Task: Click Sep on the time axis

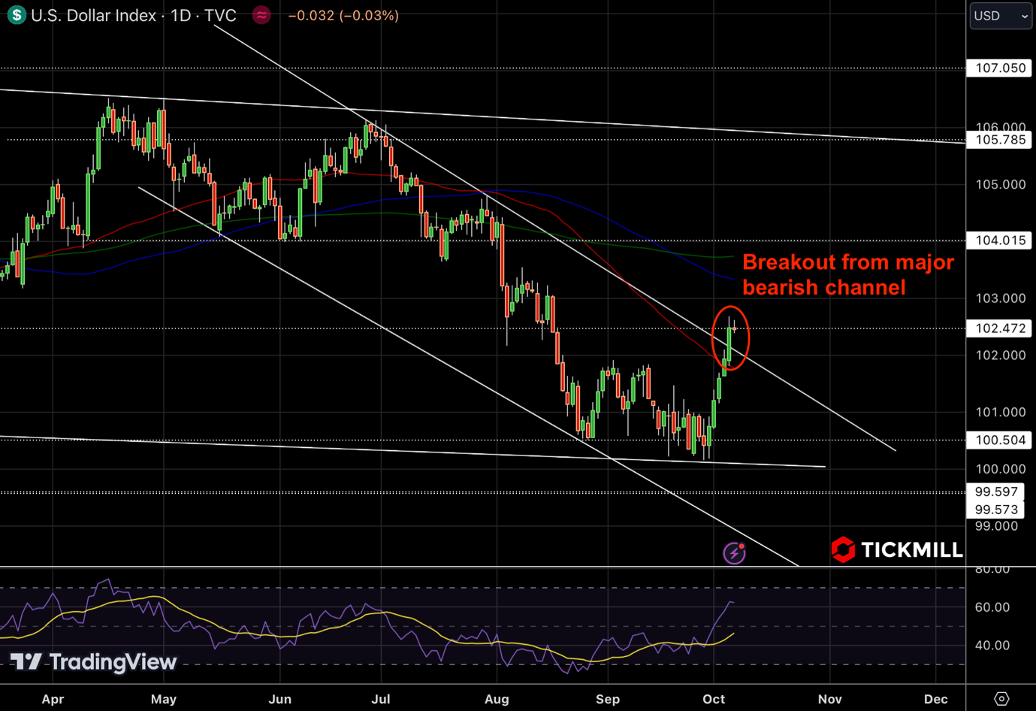Action: pyautogui.click(x=608, y=700)
